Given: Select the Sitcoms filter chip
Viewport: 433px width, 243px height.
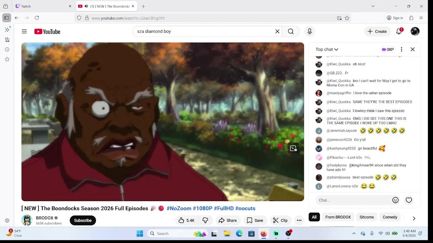Looking at the screenshot, I should 367,217.
